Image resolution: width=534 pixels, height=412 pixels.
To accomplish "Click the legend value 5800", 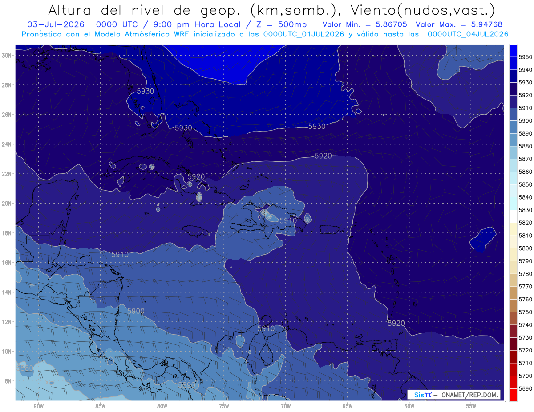I will pos(525,248).
